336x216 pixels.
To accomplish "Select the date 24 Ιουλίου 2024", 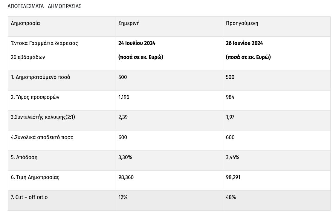I will (x=137, y=43).
